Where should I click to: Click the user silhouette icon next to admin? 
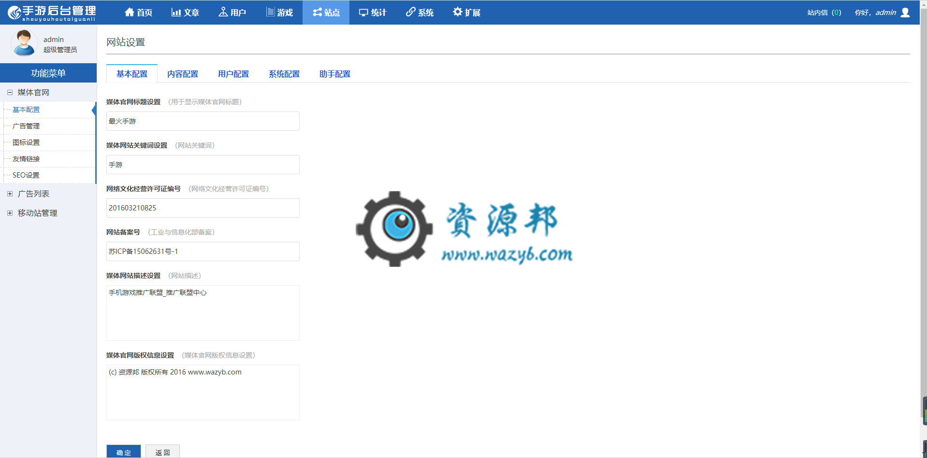[x=905, y=13]
